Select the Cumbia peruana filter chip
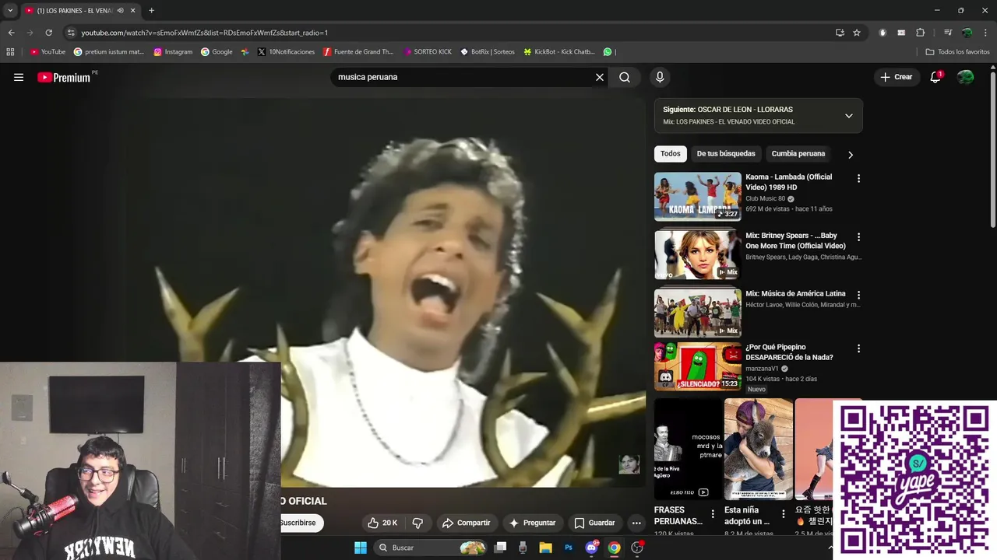This screenshot has height=560, width=997. (x=798, y=154)
